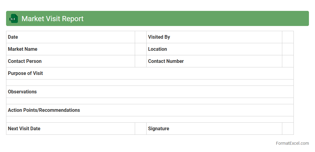Select the Contact Number cell
The height and width of the screenshot is (152, 315).
click(214, 61)
